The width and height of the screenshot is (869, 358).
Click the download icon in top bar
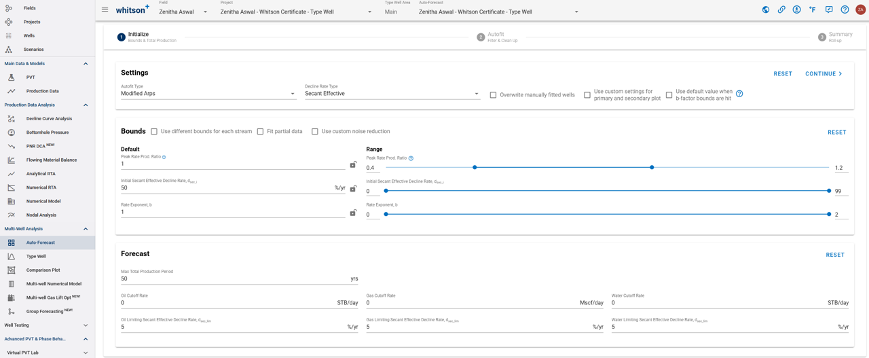[797, 10]
